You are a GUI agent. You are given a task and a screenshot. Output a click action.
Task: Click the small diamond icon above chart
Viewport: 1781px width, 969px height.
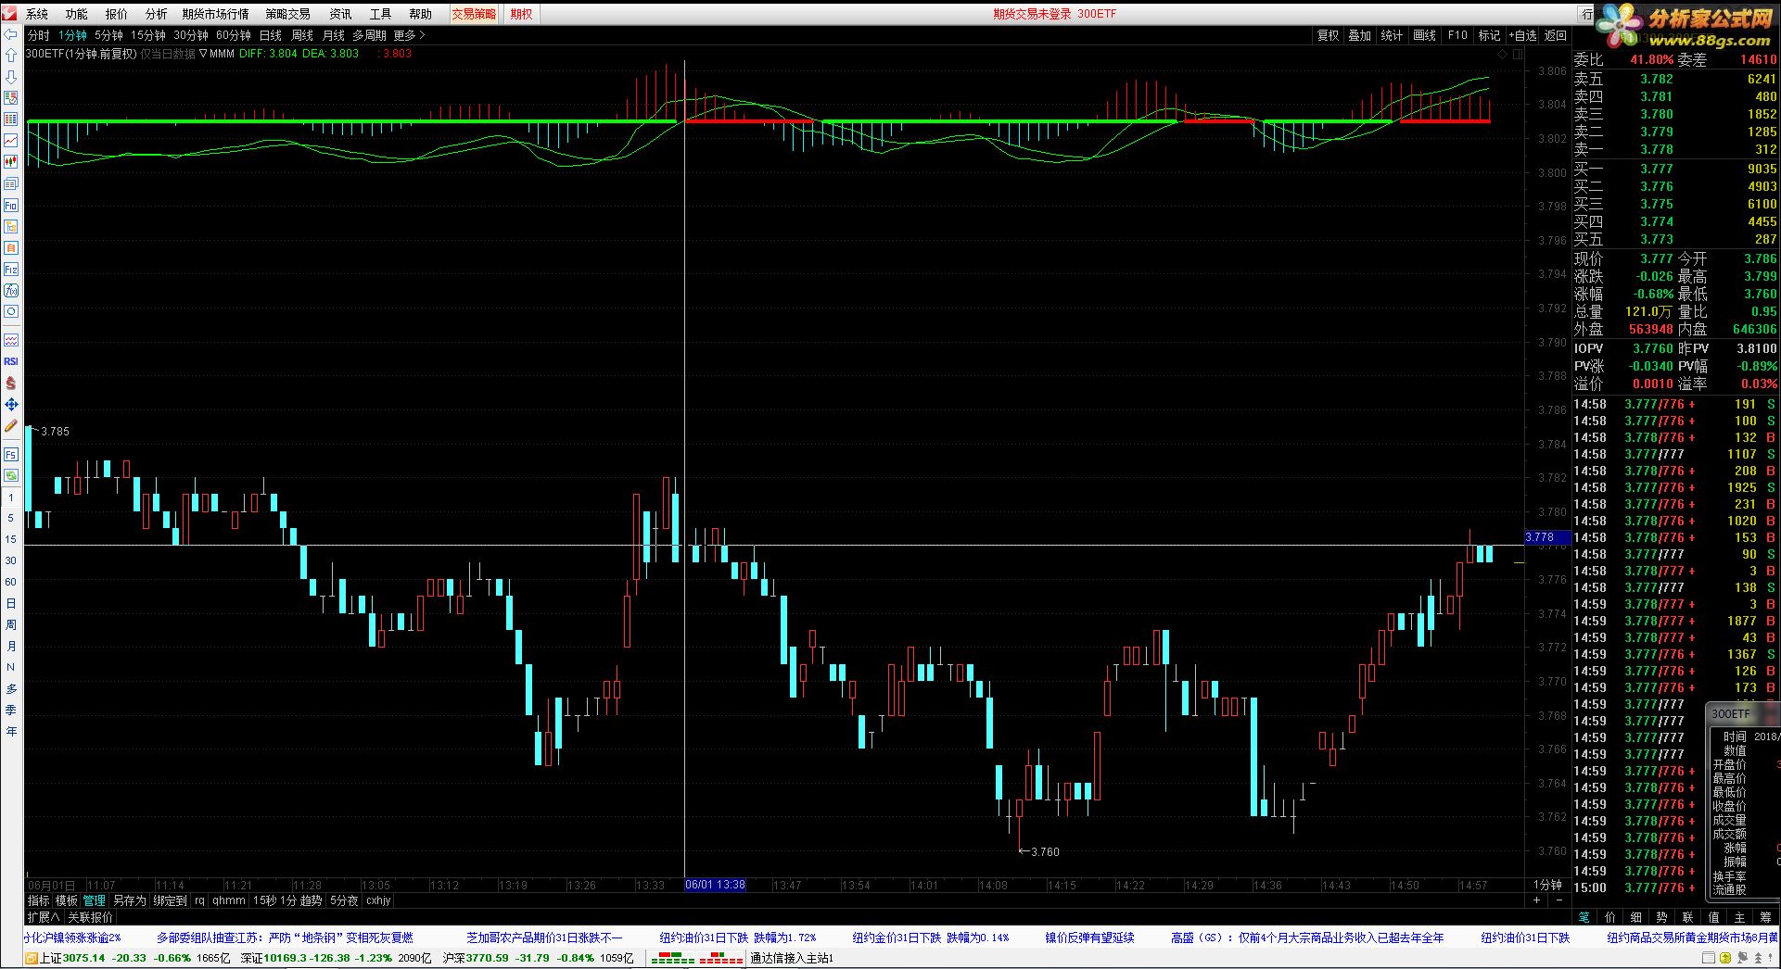[1504, 55]
